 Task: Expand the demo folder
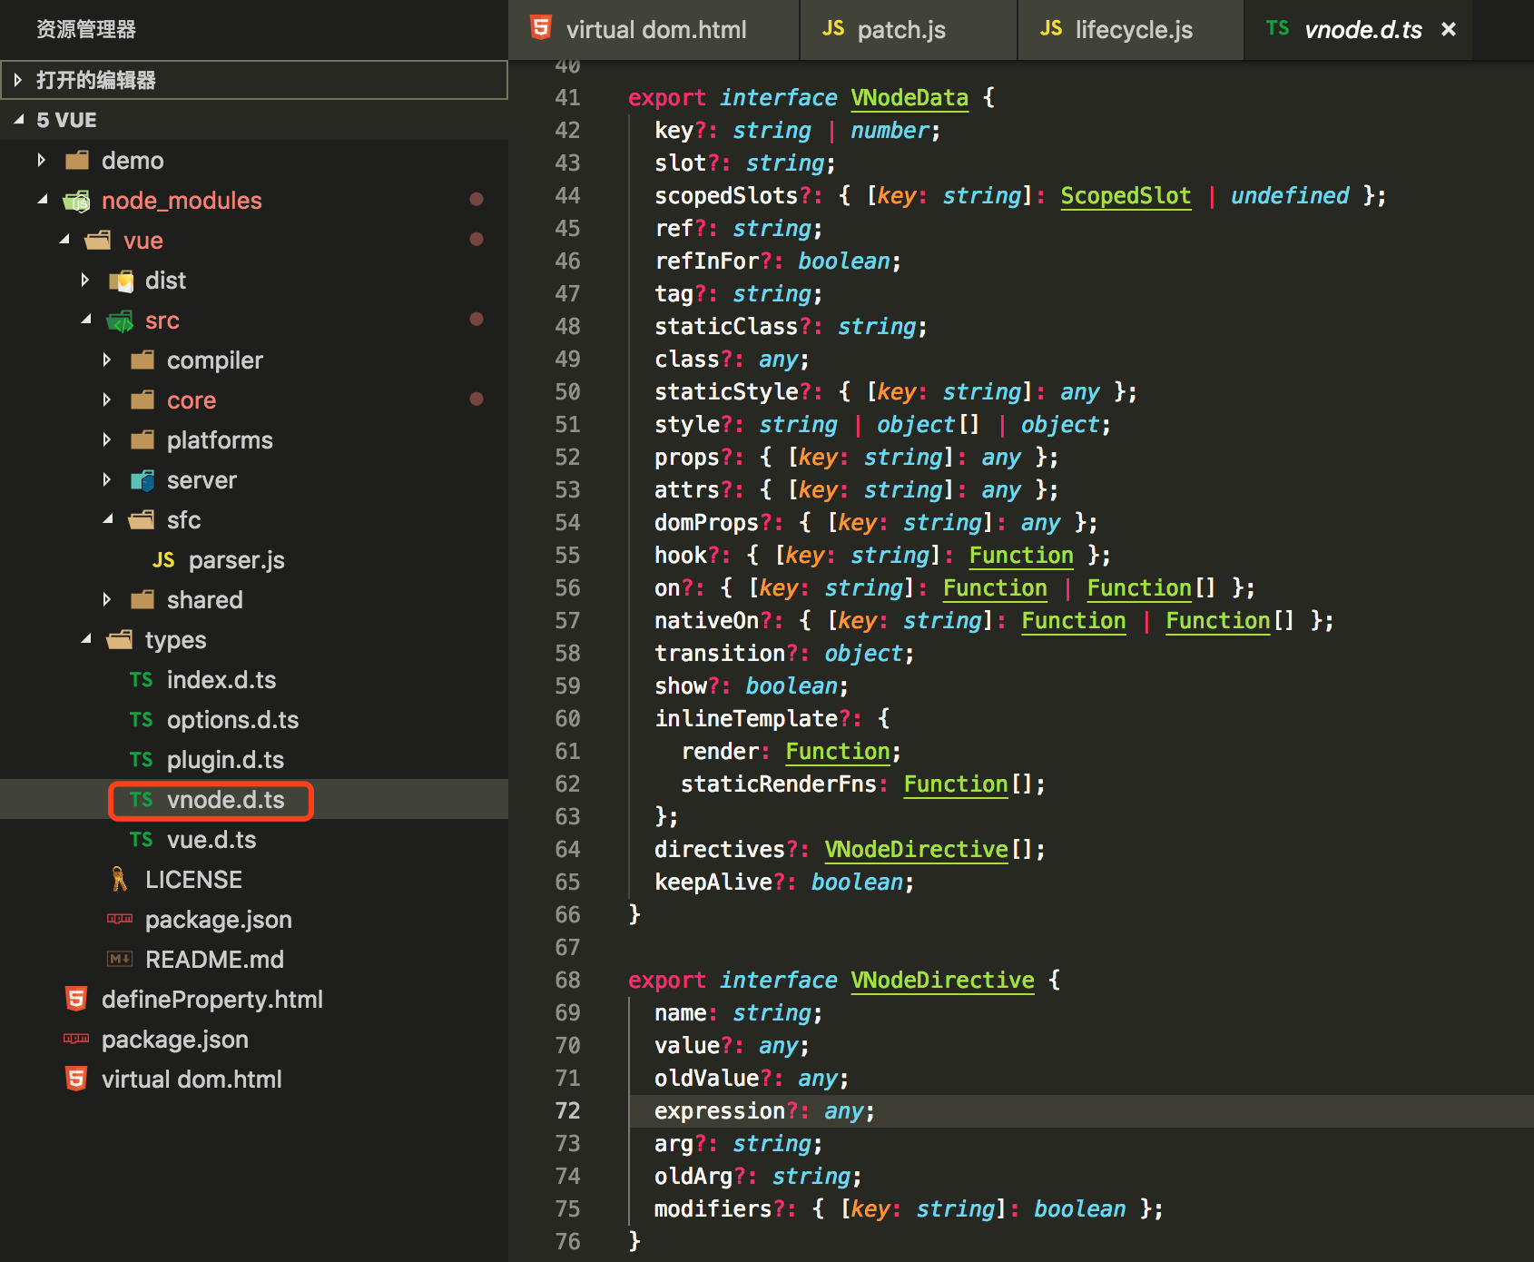[x=42, y=161]
